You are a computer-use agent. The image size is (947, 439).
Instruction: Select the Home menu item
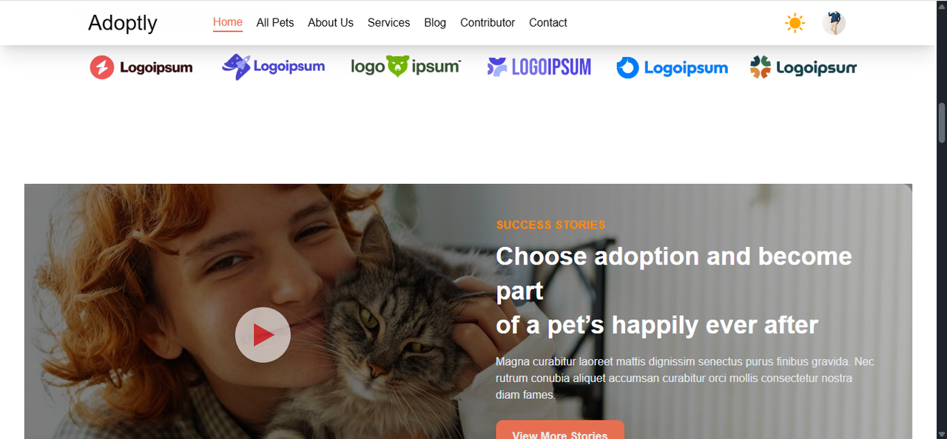coord(228,22)
